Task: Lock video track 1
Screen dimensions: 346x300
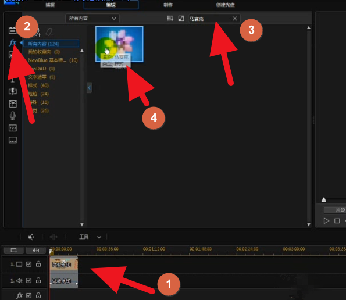Action: click(x=38, y=264)
